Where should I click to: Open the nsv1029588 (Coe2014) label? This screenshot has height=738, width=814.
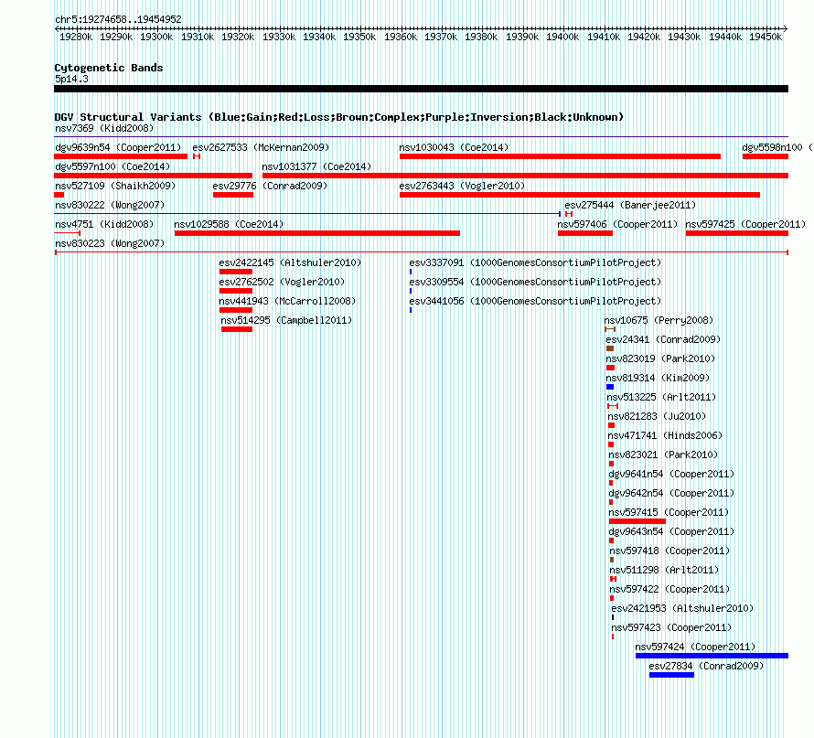(229, 224)
